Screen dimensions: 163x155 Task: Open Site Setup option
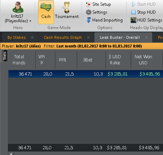coord(102,4)
